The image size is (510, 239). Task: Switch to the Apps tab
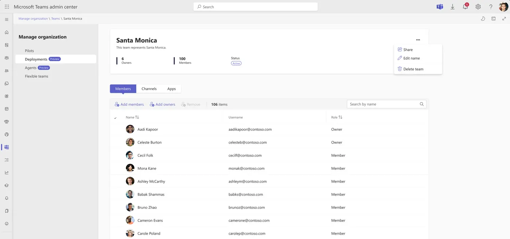tap(172, 89)
